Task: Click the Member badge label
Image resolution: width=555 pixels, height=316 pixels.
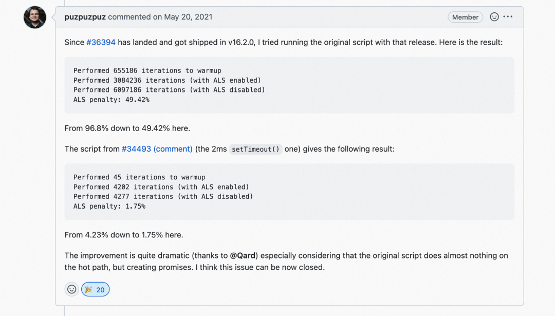Action: tap(465, 17)
